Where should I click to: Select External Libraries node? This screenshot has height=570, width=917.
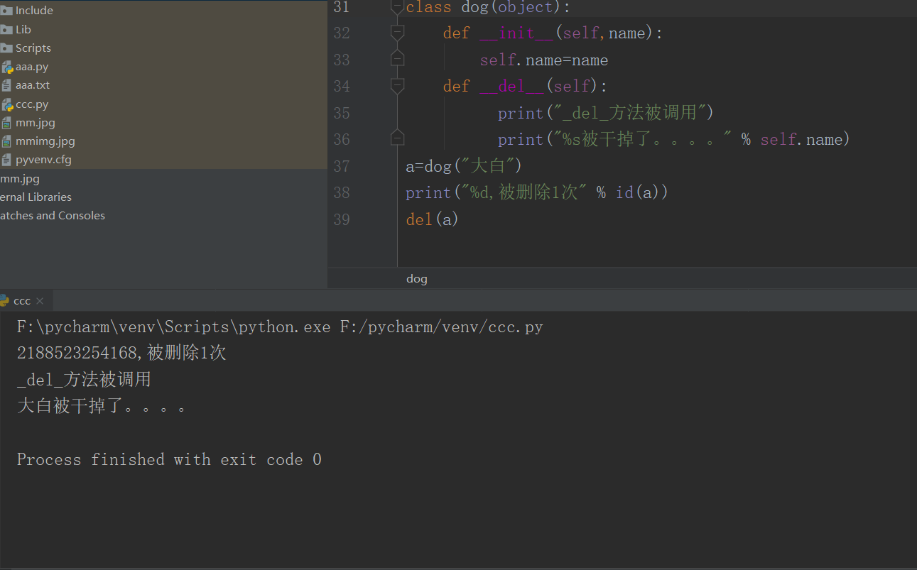(36, 197)
